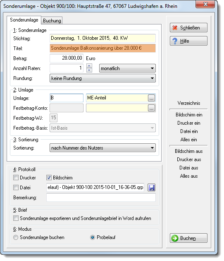Click the green arrow Buchen button
Viewport: 224px width, 261px height.
[x=188, y=238]
